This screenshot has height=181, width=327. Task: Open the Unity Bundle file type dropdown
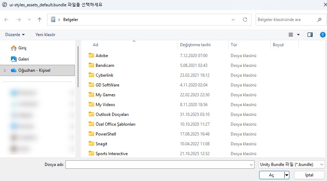(291, 165)
